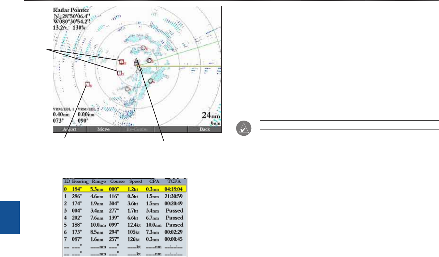Select red square target marker labeled 0
439x257 pixels.
click(88, 84)
